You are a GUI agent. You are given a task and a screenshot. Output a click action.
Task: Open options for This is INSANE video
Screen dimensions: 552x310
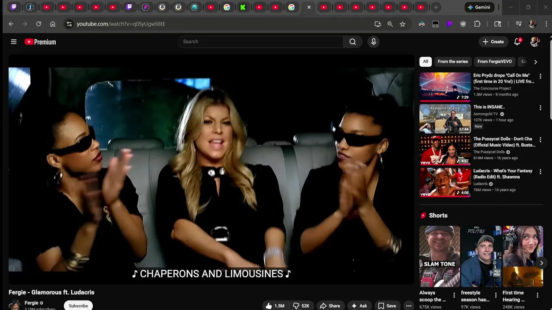pos(540,108)
